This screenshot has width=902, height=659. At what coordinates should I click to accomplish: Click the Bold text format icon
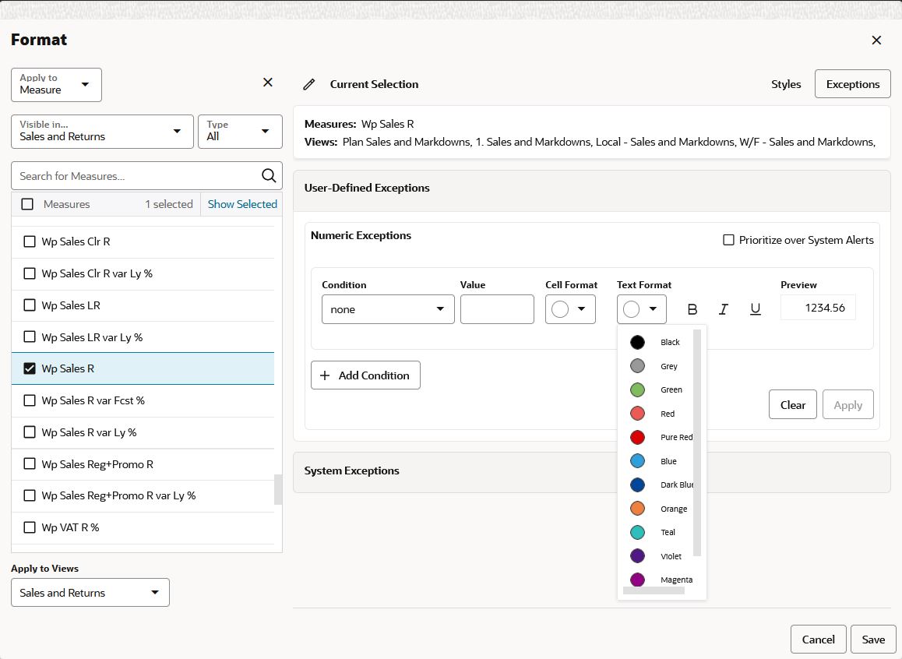[x=692, y=309]
